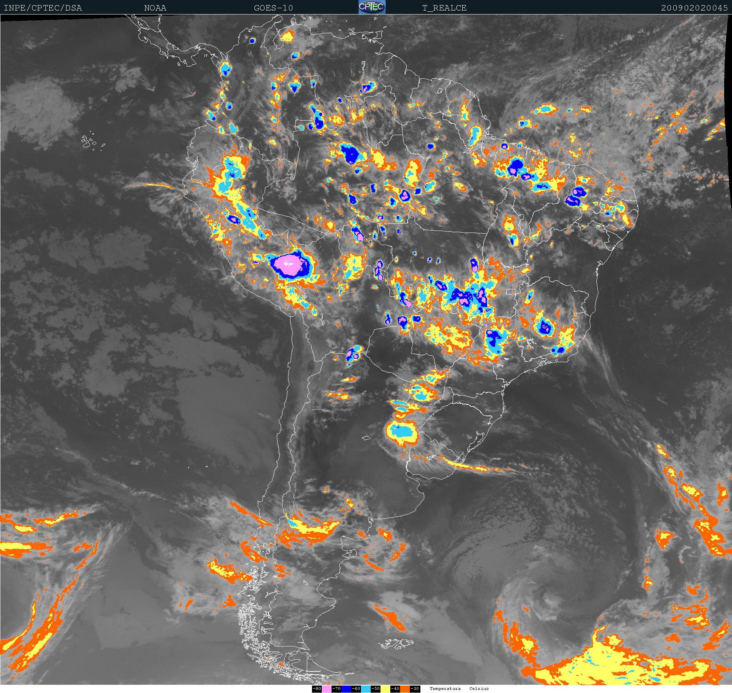Click the Celsius legend text

point(479,689)
